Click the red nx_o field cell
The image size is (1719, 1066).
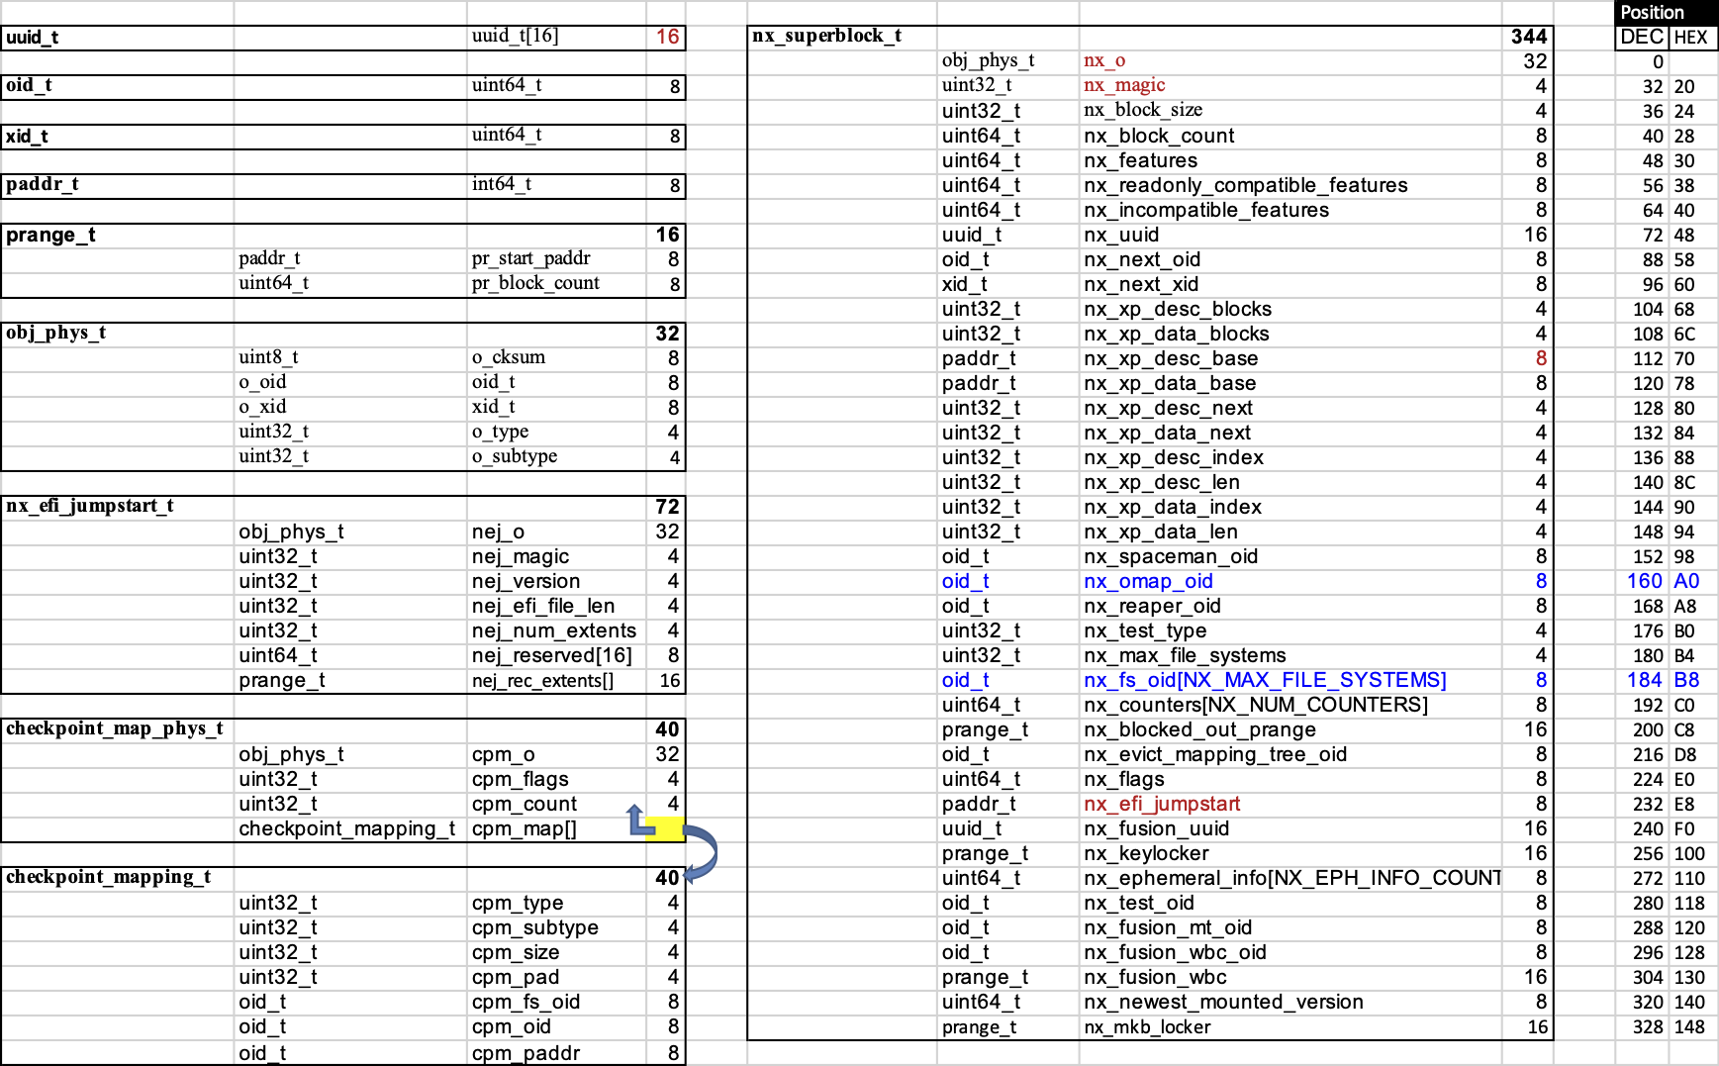click(x=1290, y=61)
